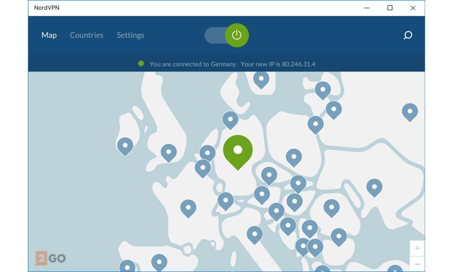Select the Ireland server pin
Image resolution: width=453 pixels, height=272 pixels.
125,145
